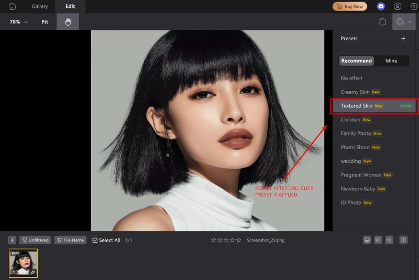Toggle the split compare view icon
This screenshot has height=280, width=419.
pos(403,240)
